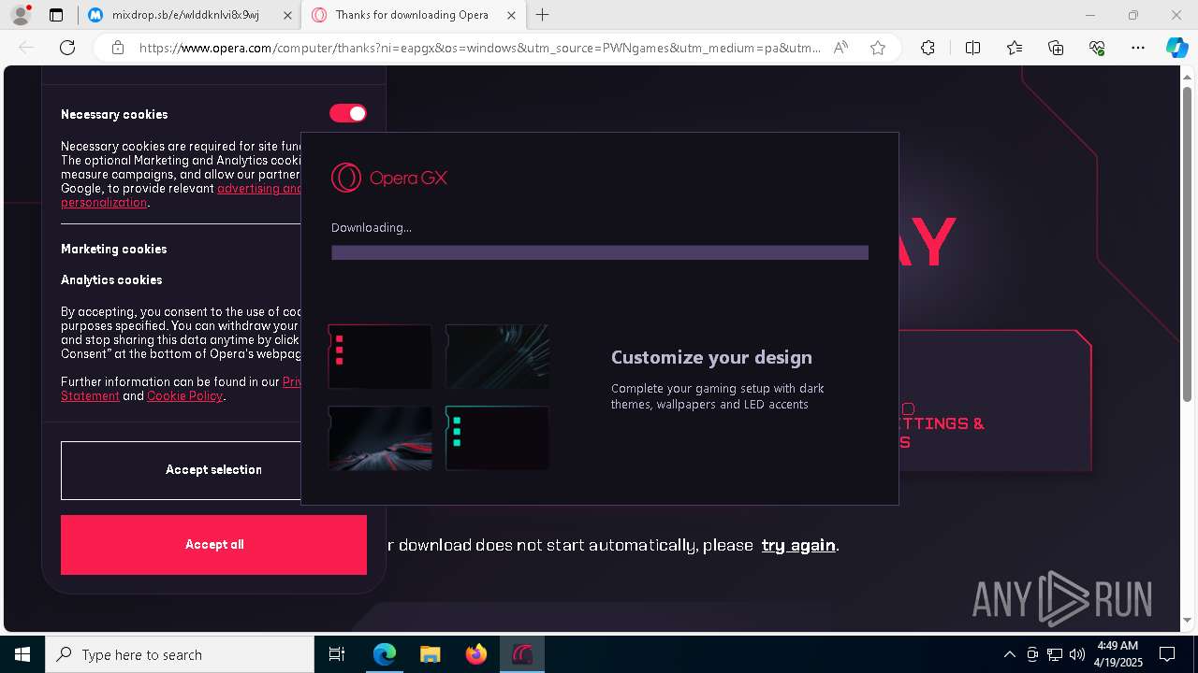The width and height of the screenshot is (1198, 673).
Task: Click the taskbar search box
Action: coord(180,654)
